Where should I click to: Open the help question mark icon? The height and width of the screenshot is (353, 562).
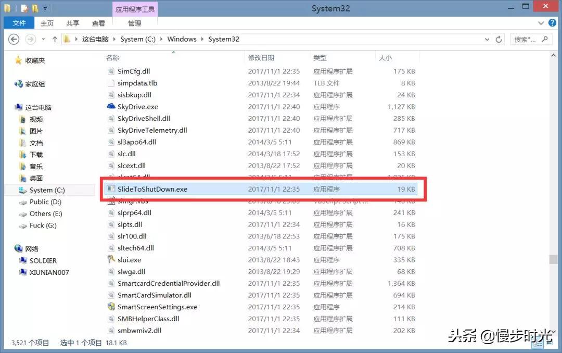pos(552,23)
